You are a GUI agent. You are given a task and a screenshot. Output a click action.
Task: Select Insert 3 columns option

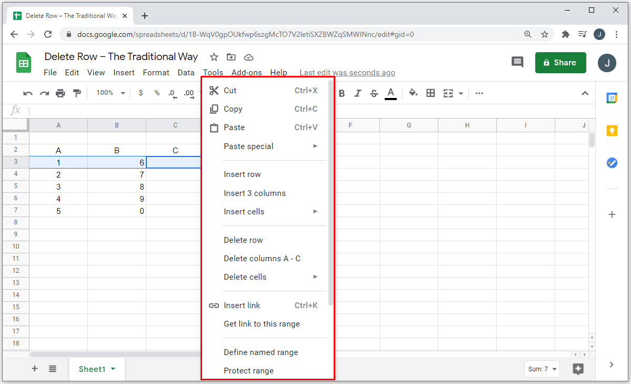coord(255,193)
